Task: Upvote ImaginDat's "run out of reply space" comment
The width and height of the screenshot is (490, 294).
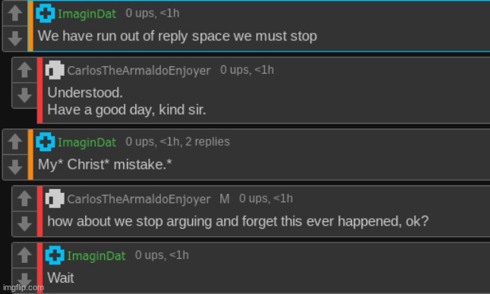Action: pyautogui.click(x=15, y=13)
